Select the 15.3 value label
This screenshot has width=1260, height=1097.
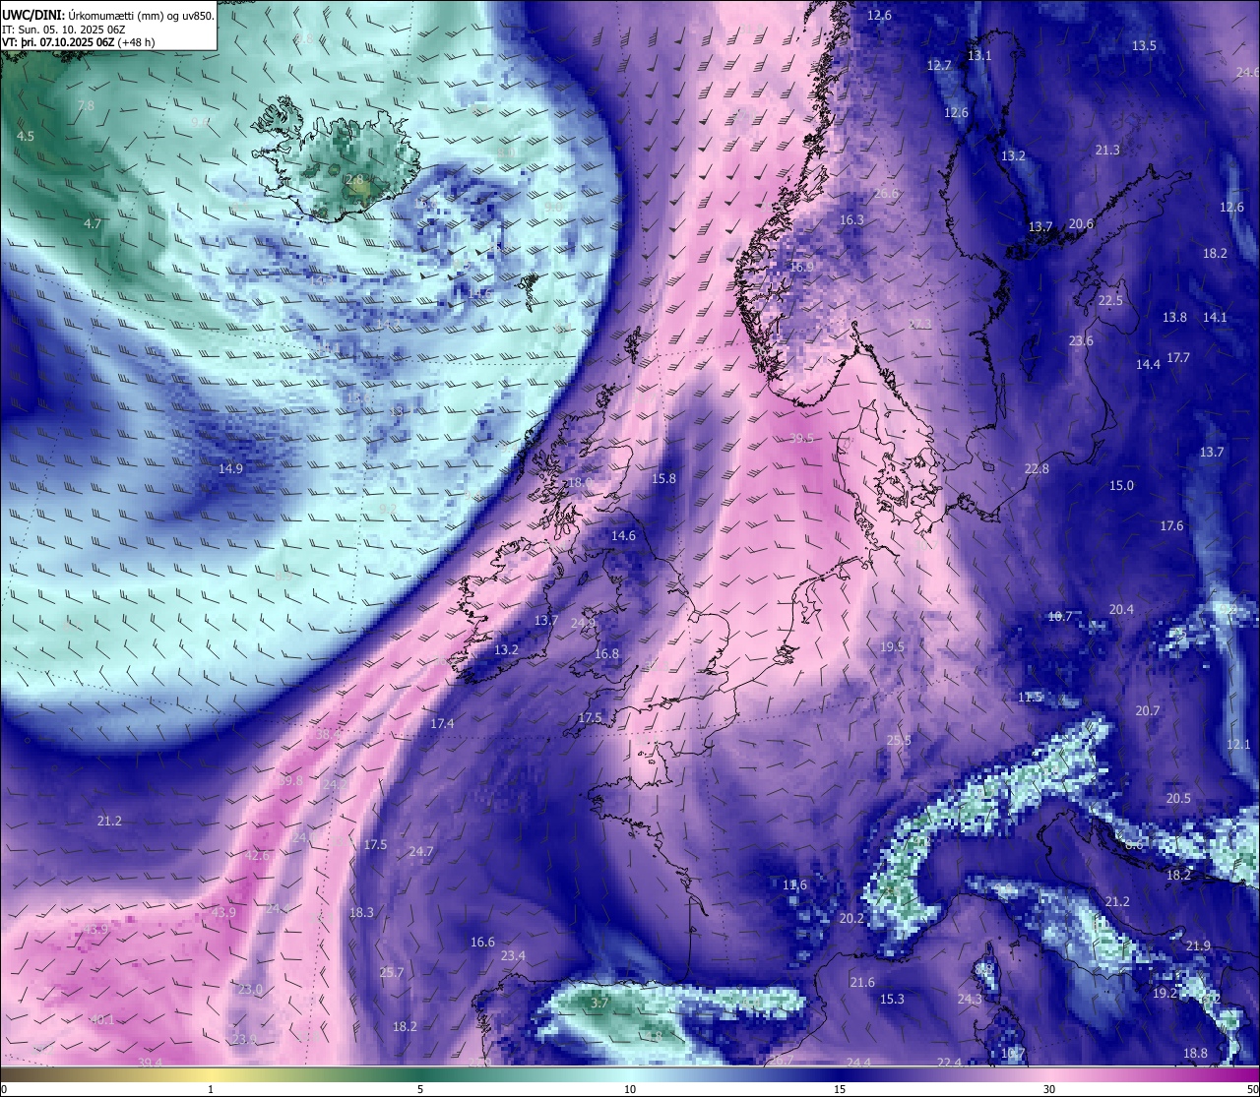[892, 999]
